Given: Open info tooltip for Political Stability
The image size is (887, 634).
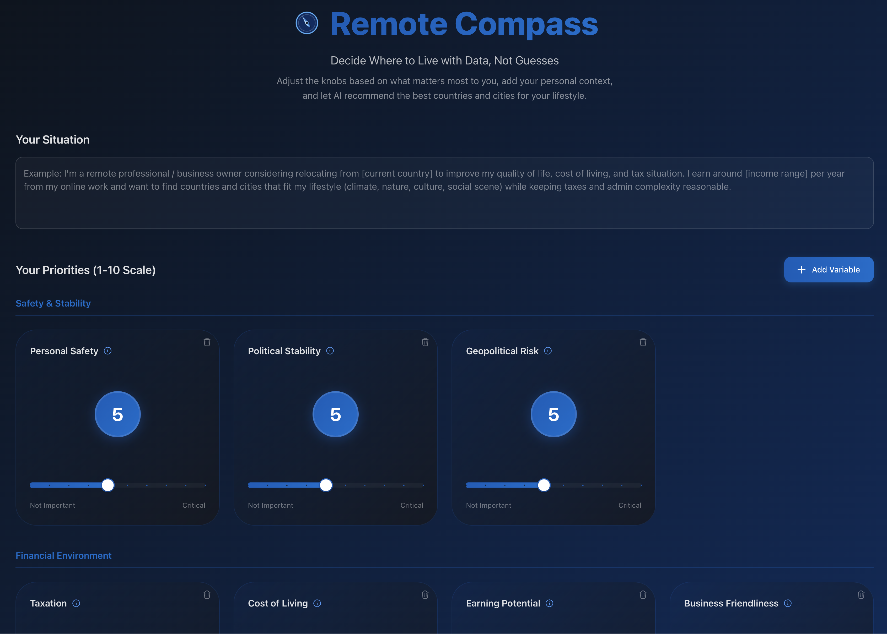Looking at the screenshot, I should (330, 351).
